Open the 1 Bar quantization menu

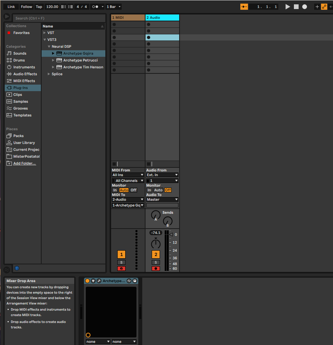114,7
